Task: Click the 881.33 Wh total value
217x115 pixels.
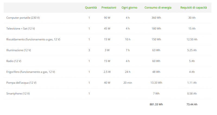Action: tap(156, 104)
